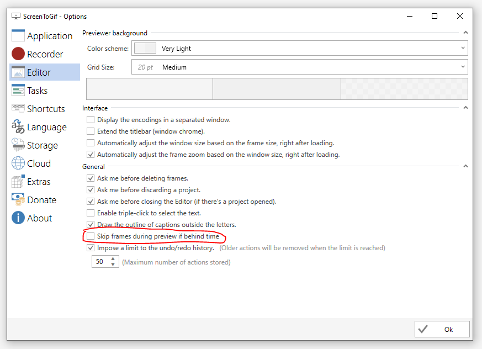The width and height of the screenshot is (482, 349).
Task: Increase maximum actions with up arrow
Action: pyautogui.click(x=113, y=259)
